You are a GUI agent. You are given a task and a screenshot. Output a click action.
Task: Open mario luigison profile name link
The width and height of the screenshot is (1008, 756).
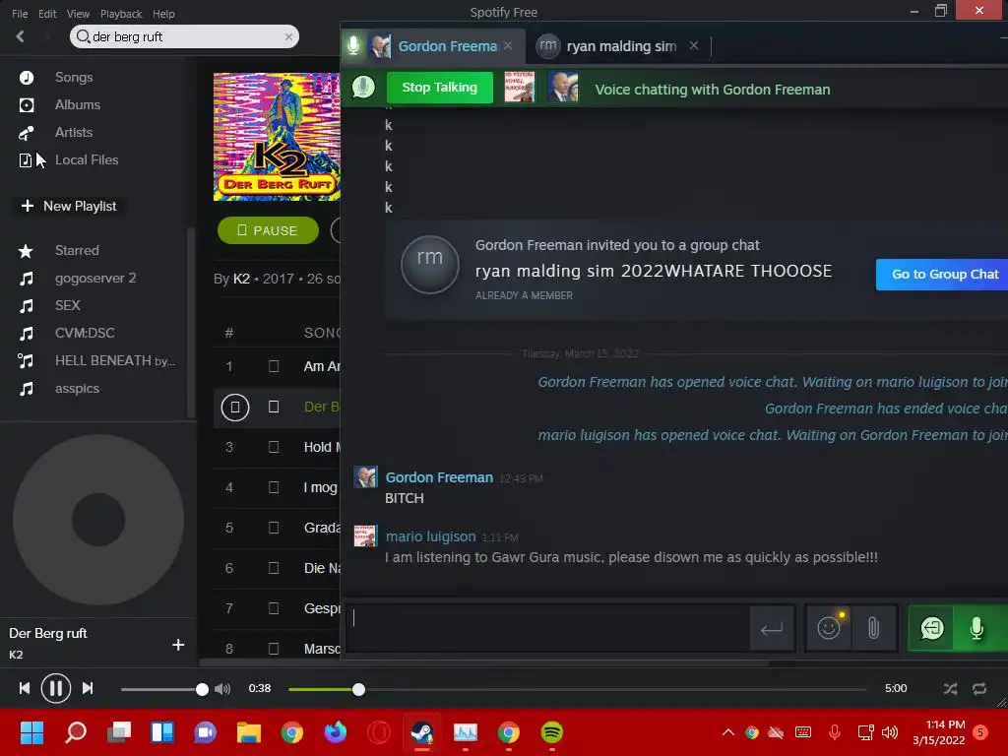[x=431, y=536]
